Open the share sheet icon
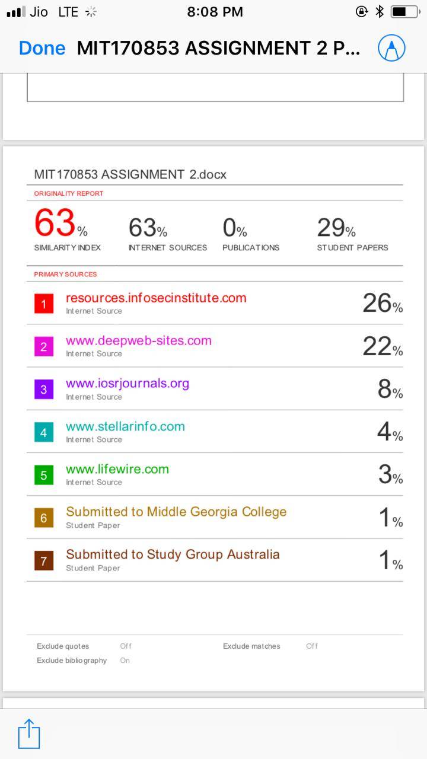This screenshot has height=759, width=427. tap(28, 734)
